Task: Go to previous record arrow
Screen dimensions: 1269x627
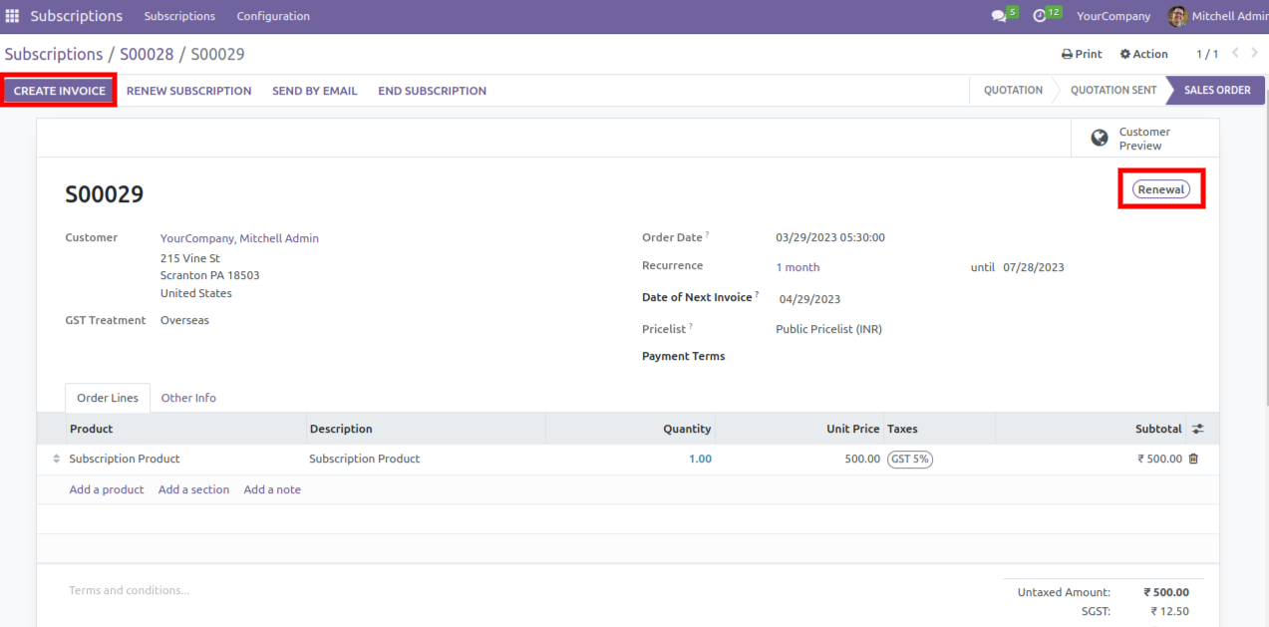Action: (x=1236, y=54)
